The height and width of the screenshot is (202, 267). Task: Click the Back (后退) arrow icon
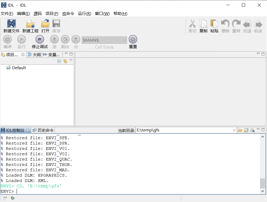click(x=247, y=24)
